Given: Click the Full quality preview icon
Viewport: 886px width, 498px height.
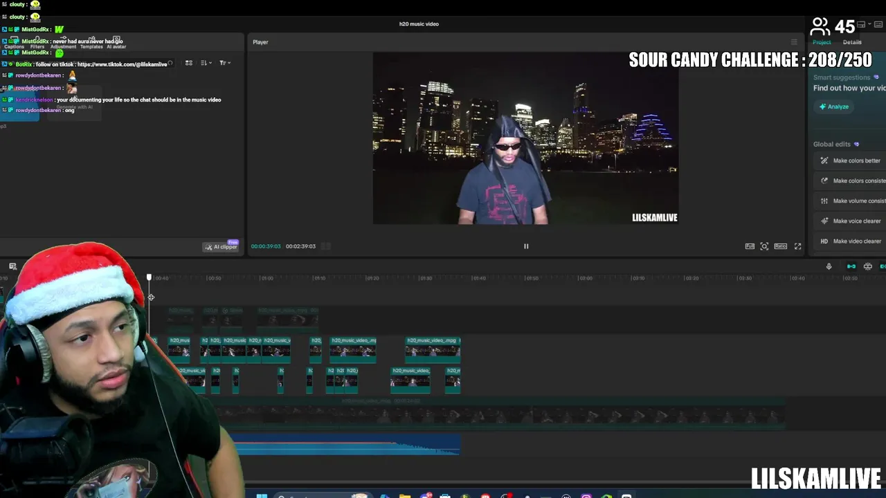Looking at the screenshot, I should tap(750, 246).
